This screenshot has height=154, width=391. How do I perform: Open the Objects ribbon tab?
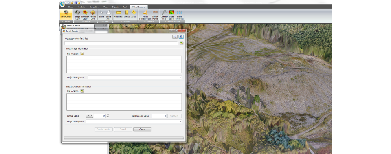click(115, 7)
